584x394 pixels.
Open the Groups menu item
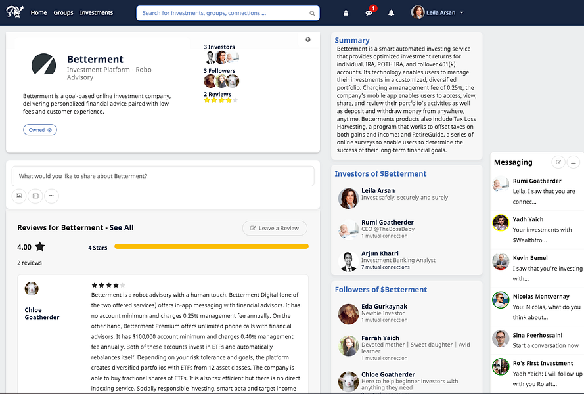[x=63, y=12]
